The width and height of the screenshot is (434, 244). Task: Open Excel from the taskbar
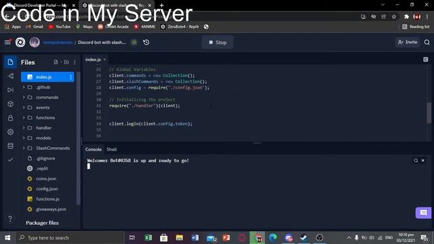coord(148,238)
